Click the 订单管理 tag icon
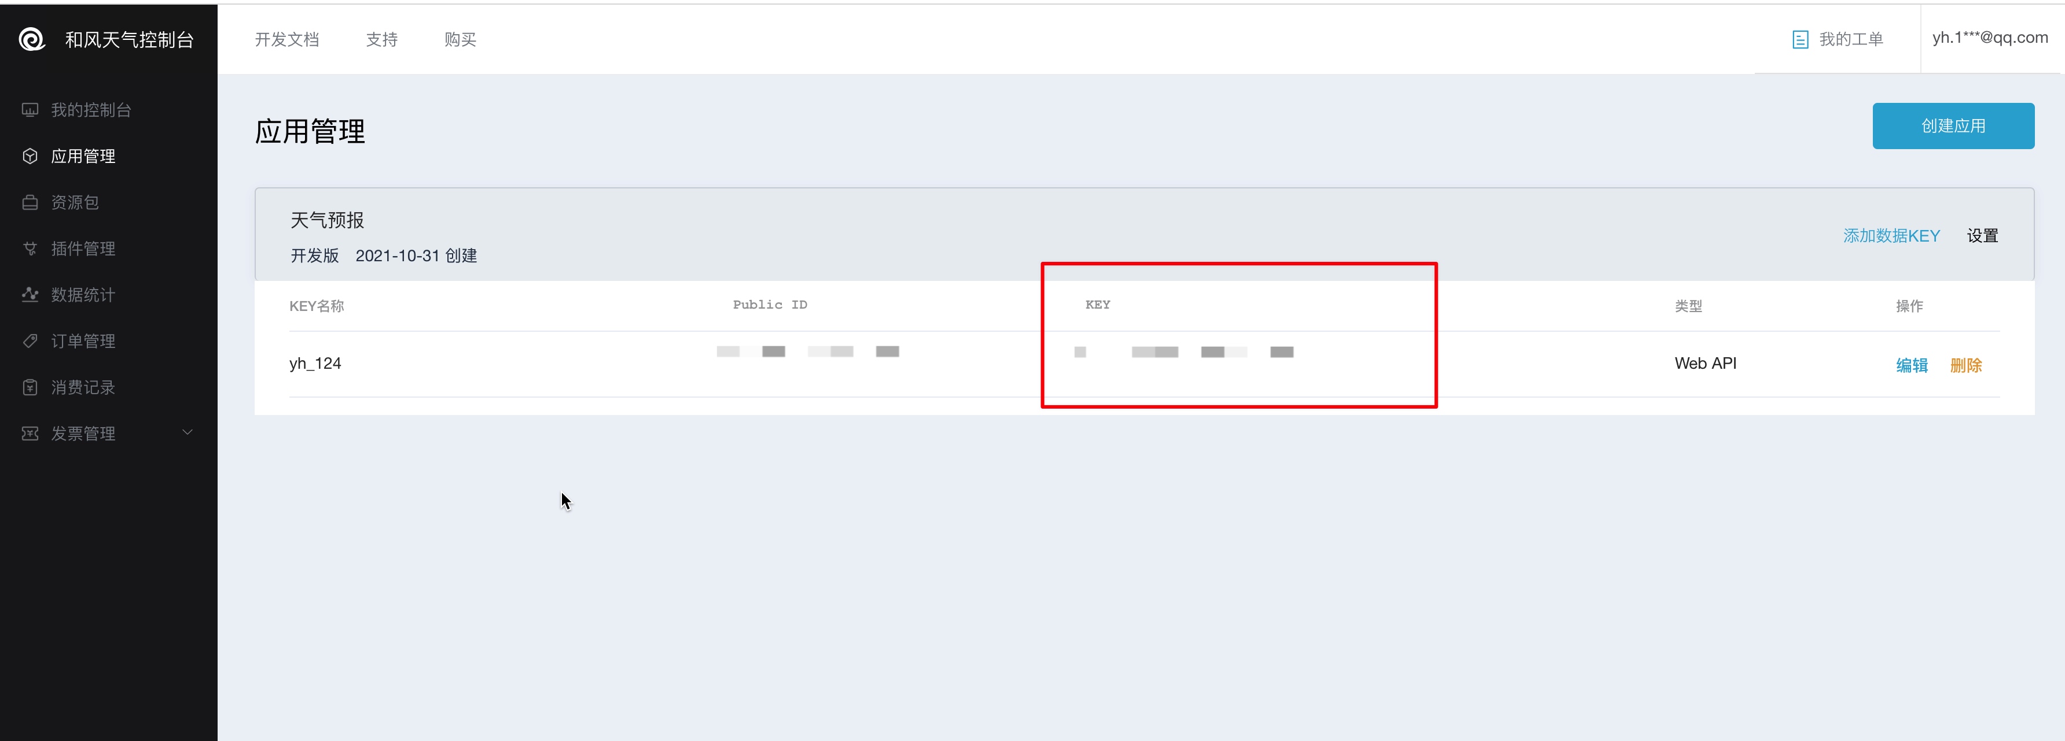 coord(30,341)
